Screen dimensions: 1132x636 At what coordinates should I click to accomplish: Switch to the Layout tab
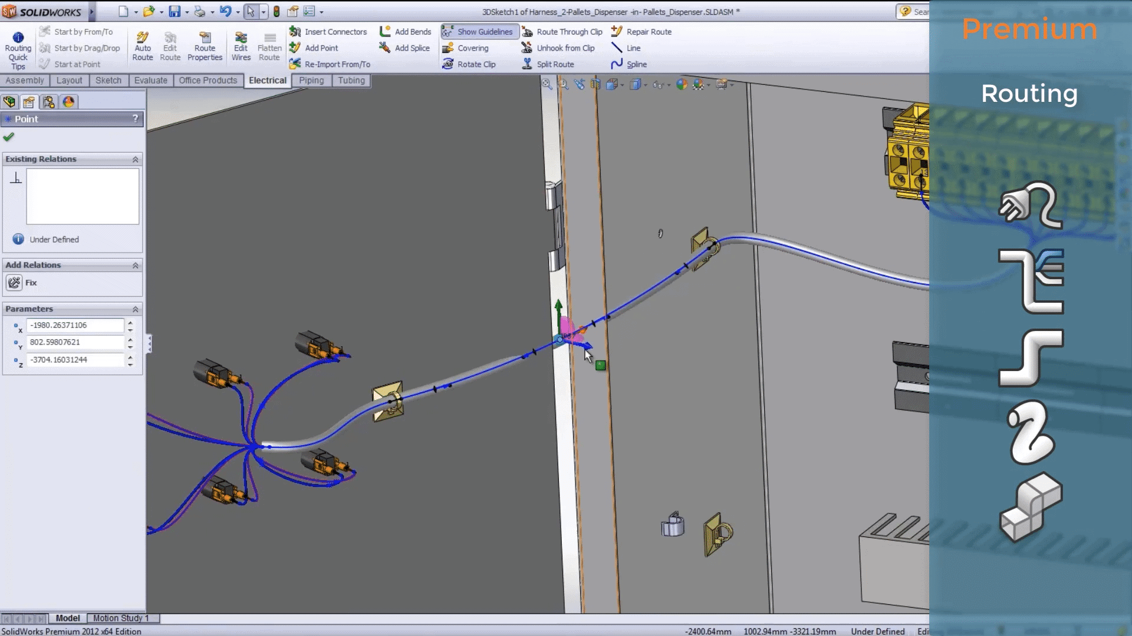point(70,81)
